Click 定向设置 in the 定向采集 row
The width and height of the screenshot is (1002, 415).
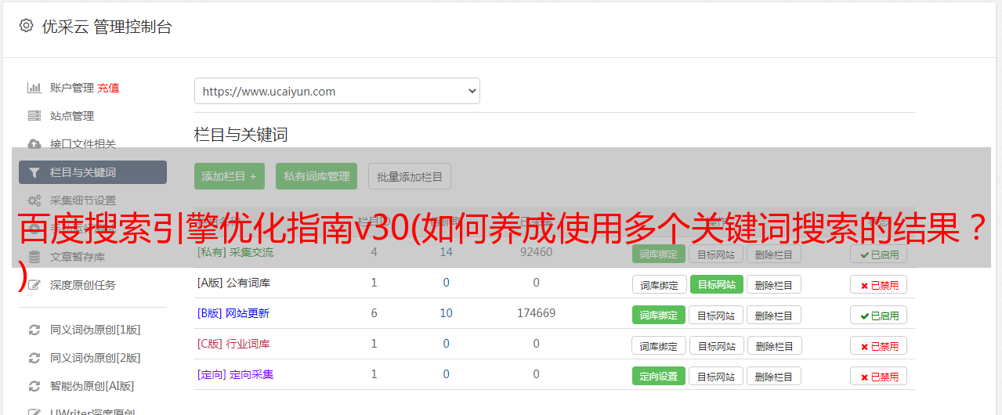[x=659, y=377]
